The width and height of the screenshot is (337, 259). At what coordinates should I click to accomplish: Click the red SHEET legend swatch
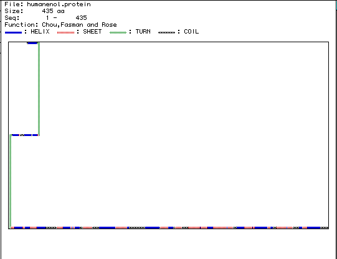click(66, 32)
